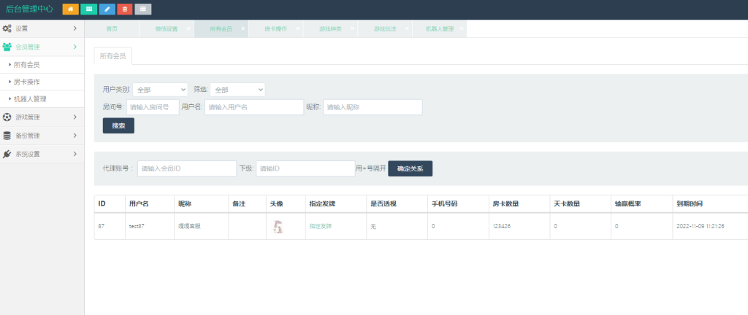
Task: Expand the 备份管理 sidebar chevron
Action: point(75,136)
